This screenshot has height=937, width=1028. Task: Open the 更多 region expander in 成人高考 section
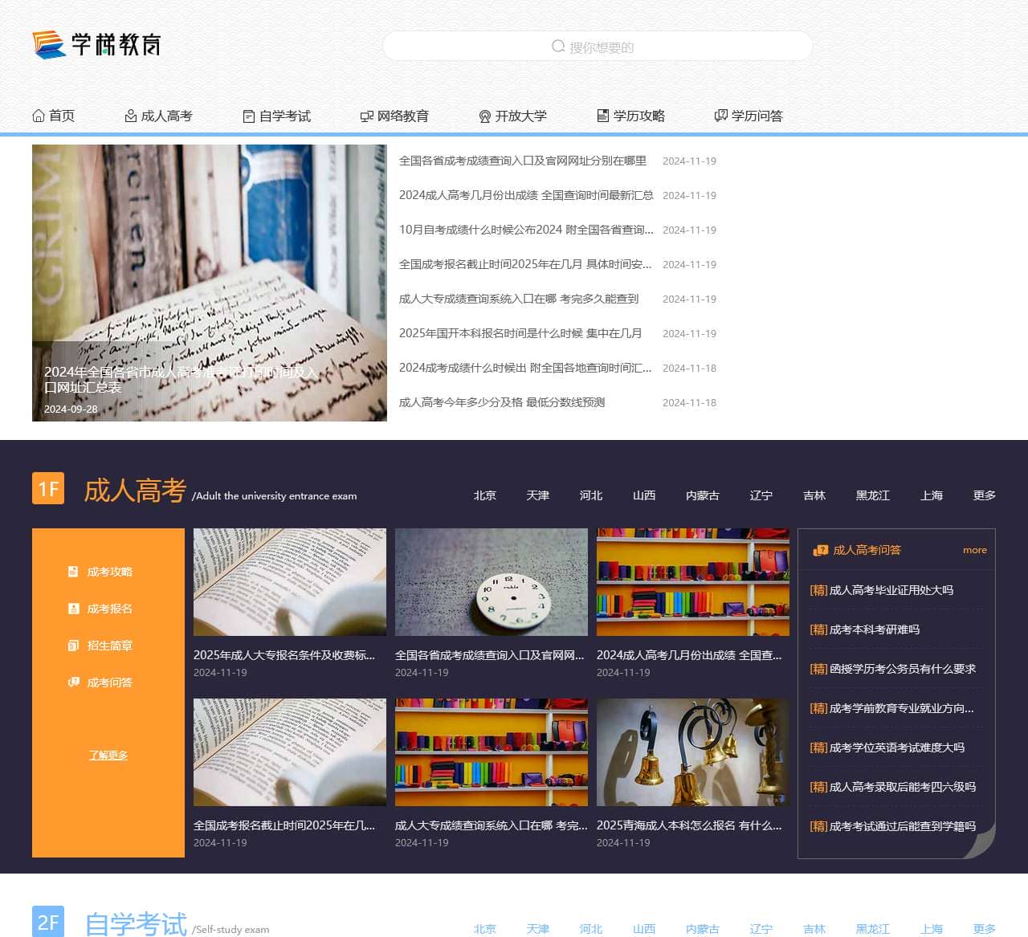984,495
